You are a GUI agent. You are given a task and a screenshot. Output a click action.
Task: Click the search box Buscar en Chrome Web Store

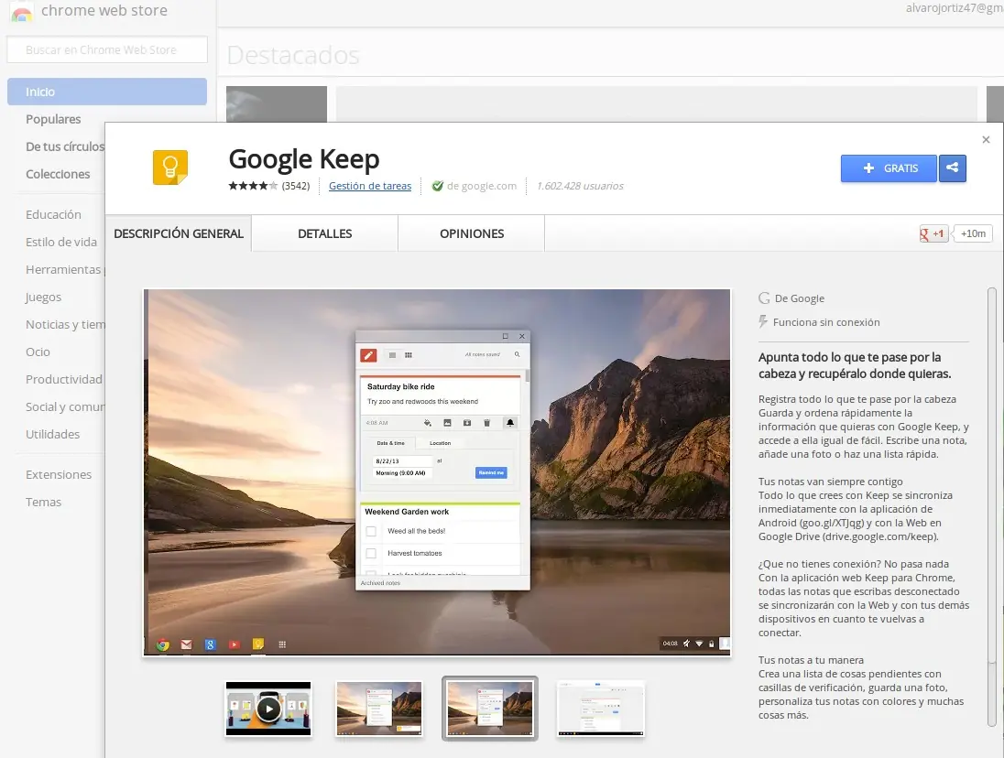click(x=107, y=49)
